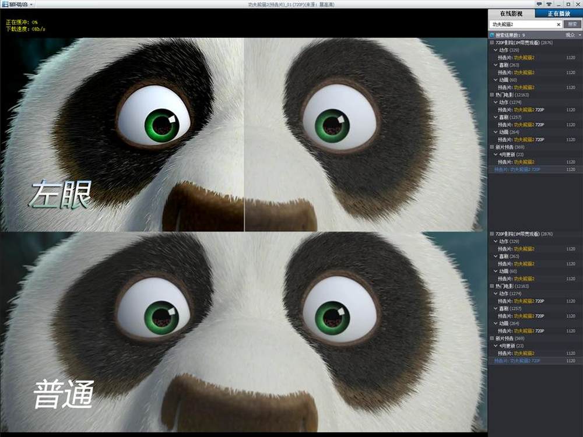Image resolution: width=583 pixels, height=437 pixels.
Task: Collapse 4月更新 (23) in upper list
Action: pos(496,154)
